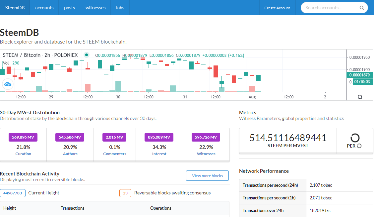Click the Aug date marker on time axis

(x=252, y=97)
